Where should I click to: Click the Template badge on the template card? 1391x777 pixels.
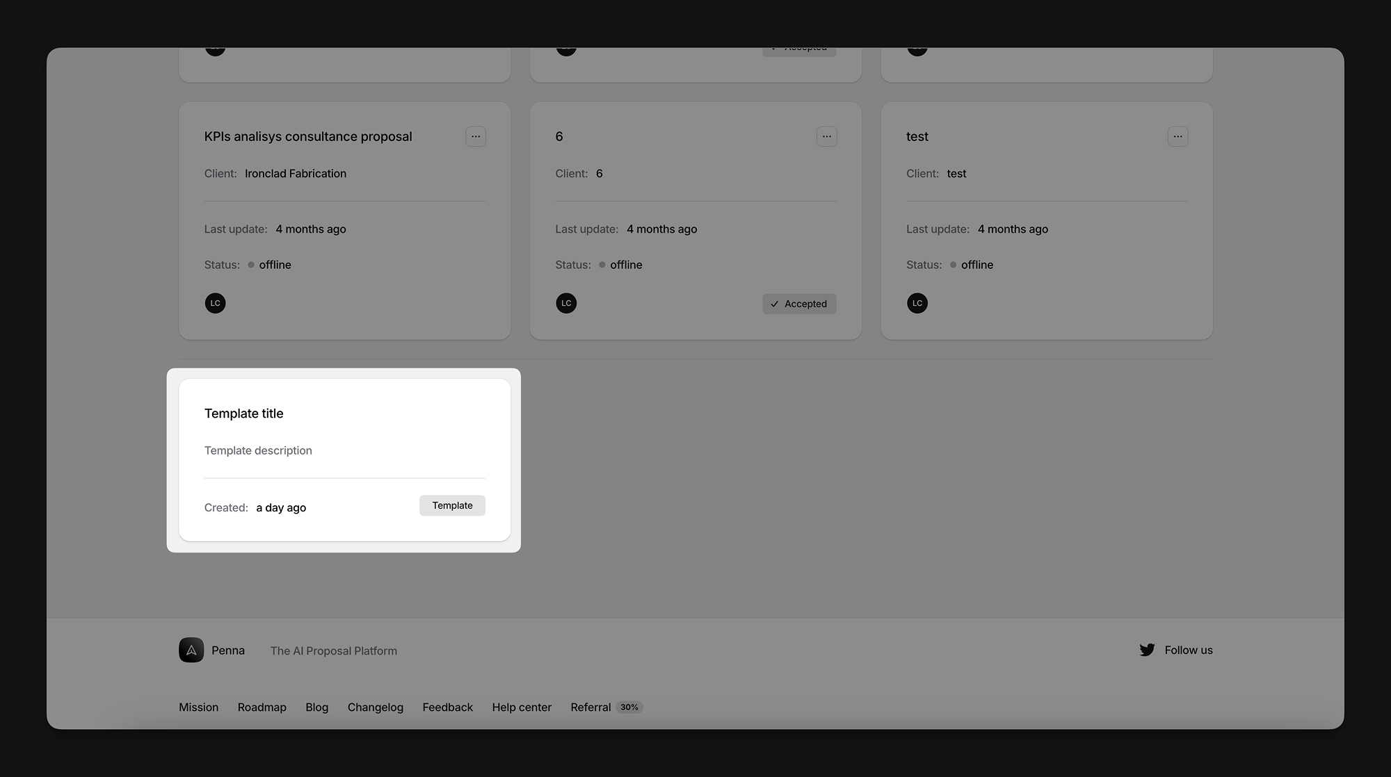[452, 505]
